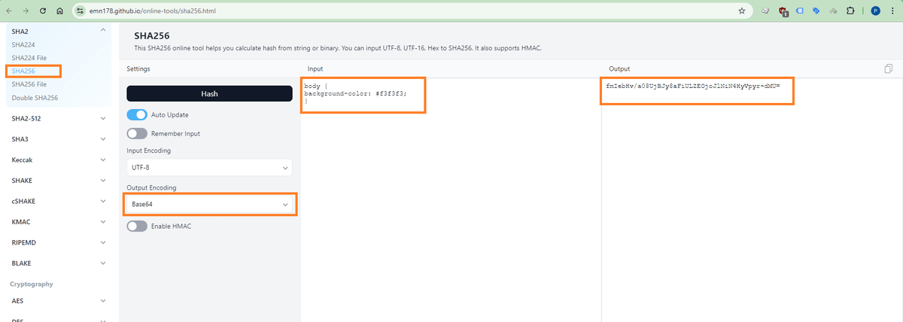View site information icon in address bar
This screenshot has width=903, height=322.
pos(81,11)
